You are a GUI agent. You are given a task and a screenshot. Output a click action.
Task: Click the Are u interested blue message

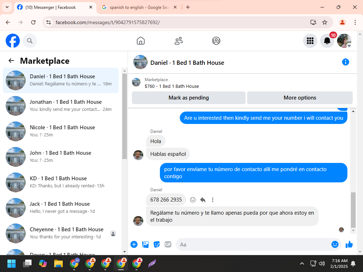pos(263,118)
